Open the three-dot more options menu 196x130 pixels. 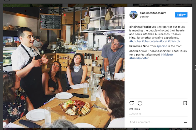click(x=185, y=123)
